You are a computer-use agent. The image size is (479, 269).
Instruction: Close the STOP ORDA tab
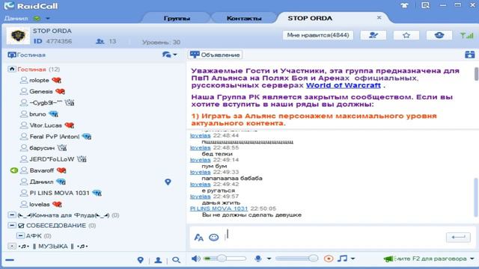click(379, 18)
